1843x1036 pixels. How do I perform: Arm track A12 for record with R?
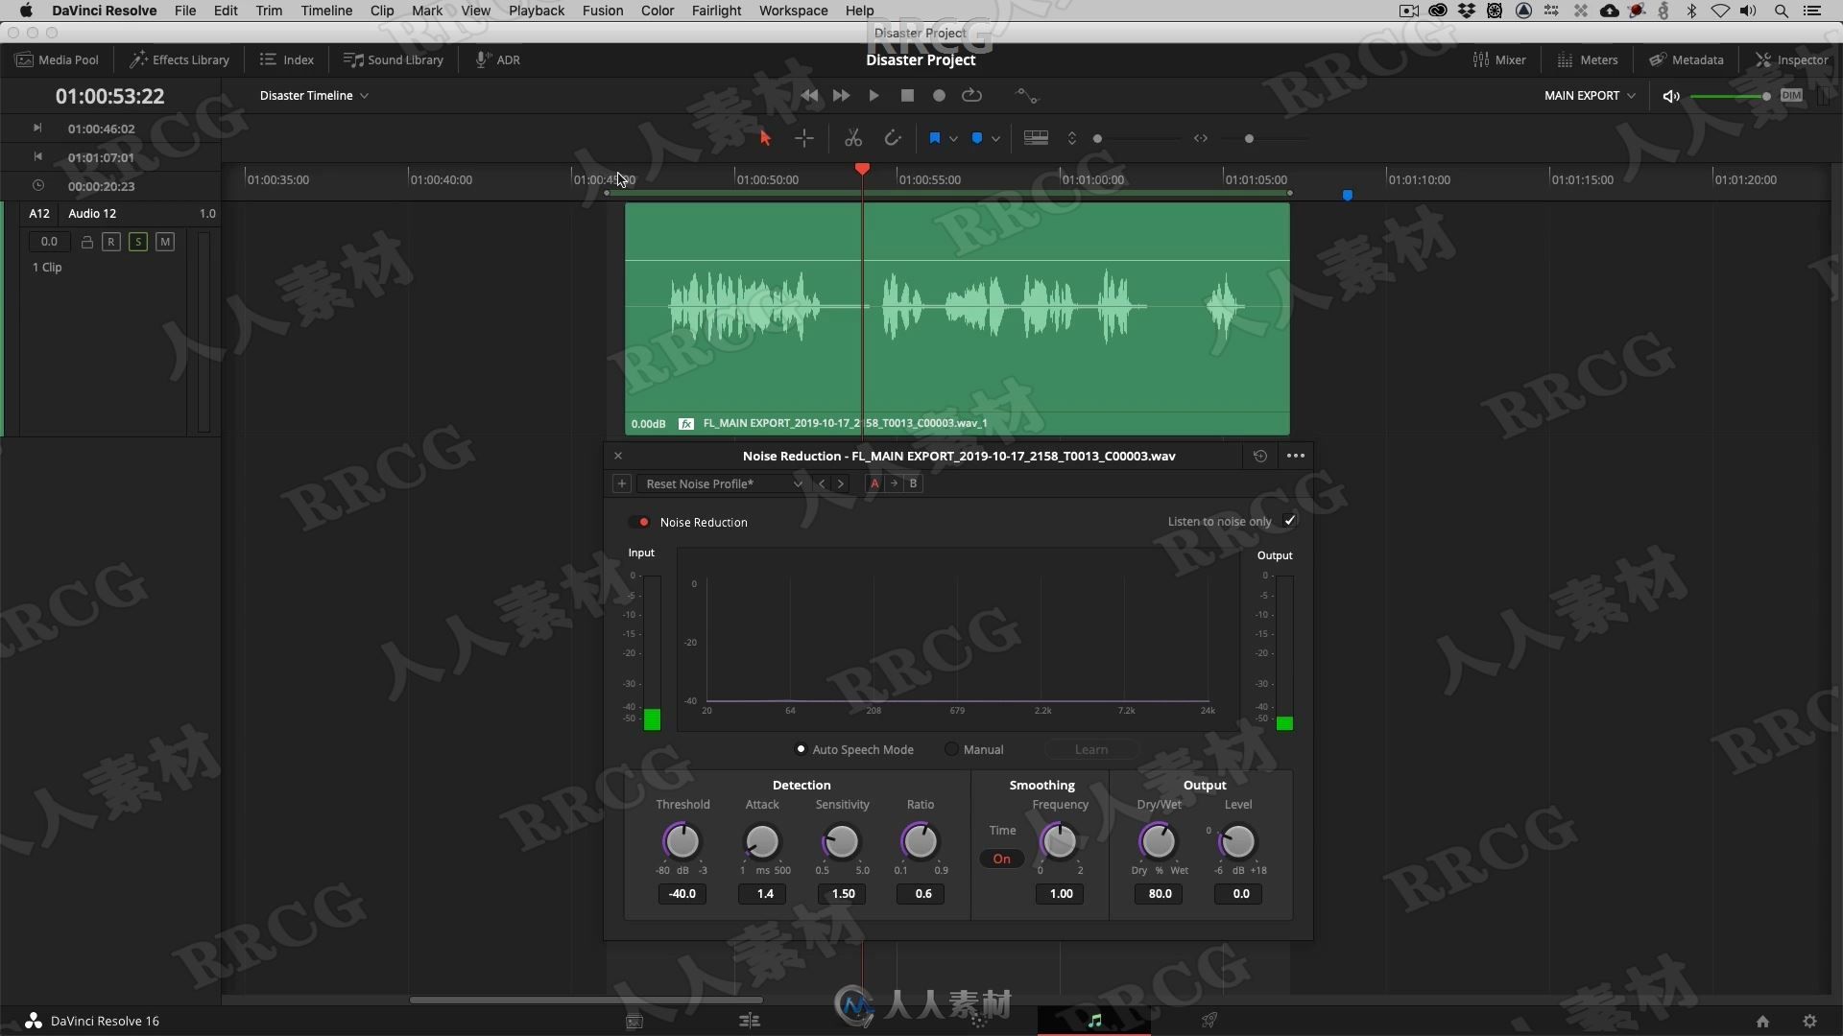pos(111,242)
